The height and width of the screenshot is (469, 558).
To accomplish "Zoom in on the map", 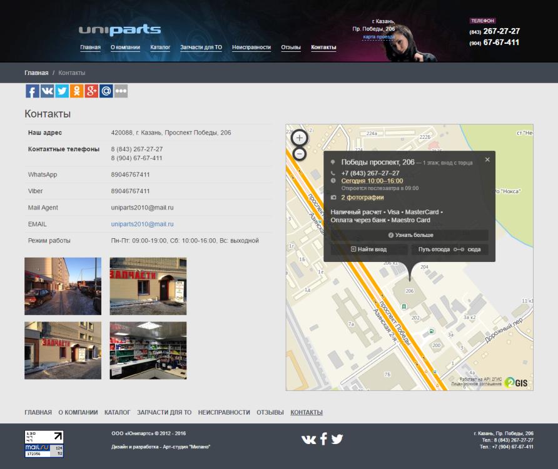I will [x=300, y=138].
